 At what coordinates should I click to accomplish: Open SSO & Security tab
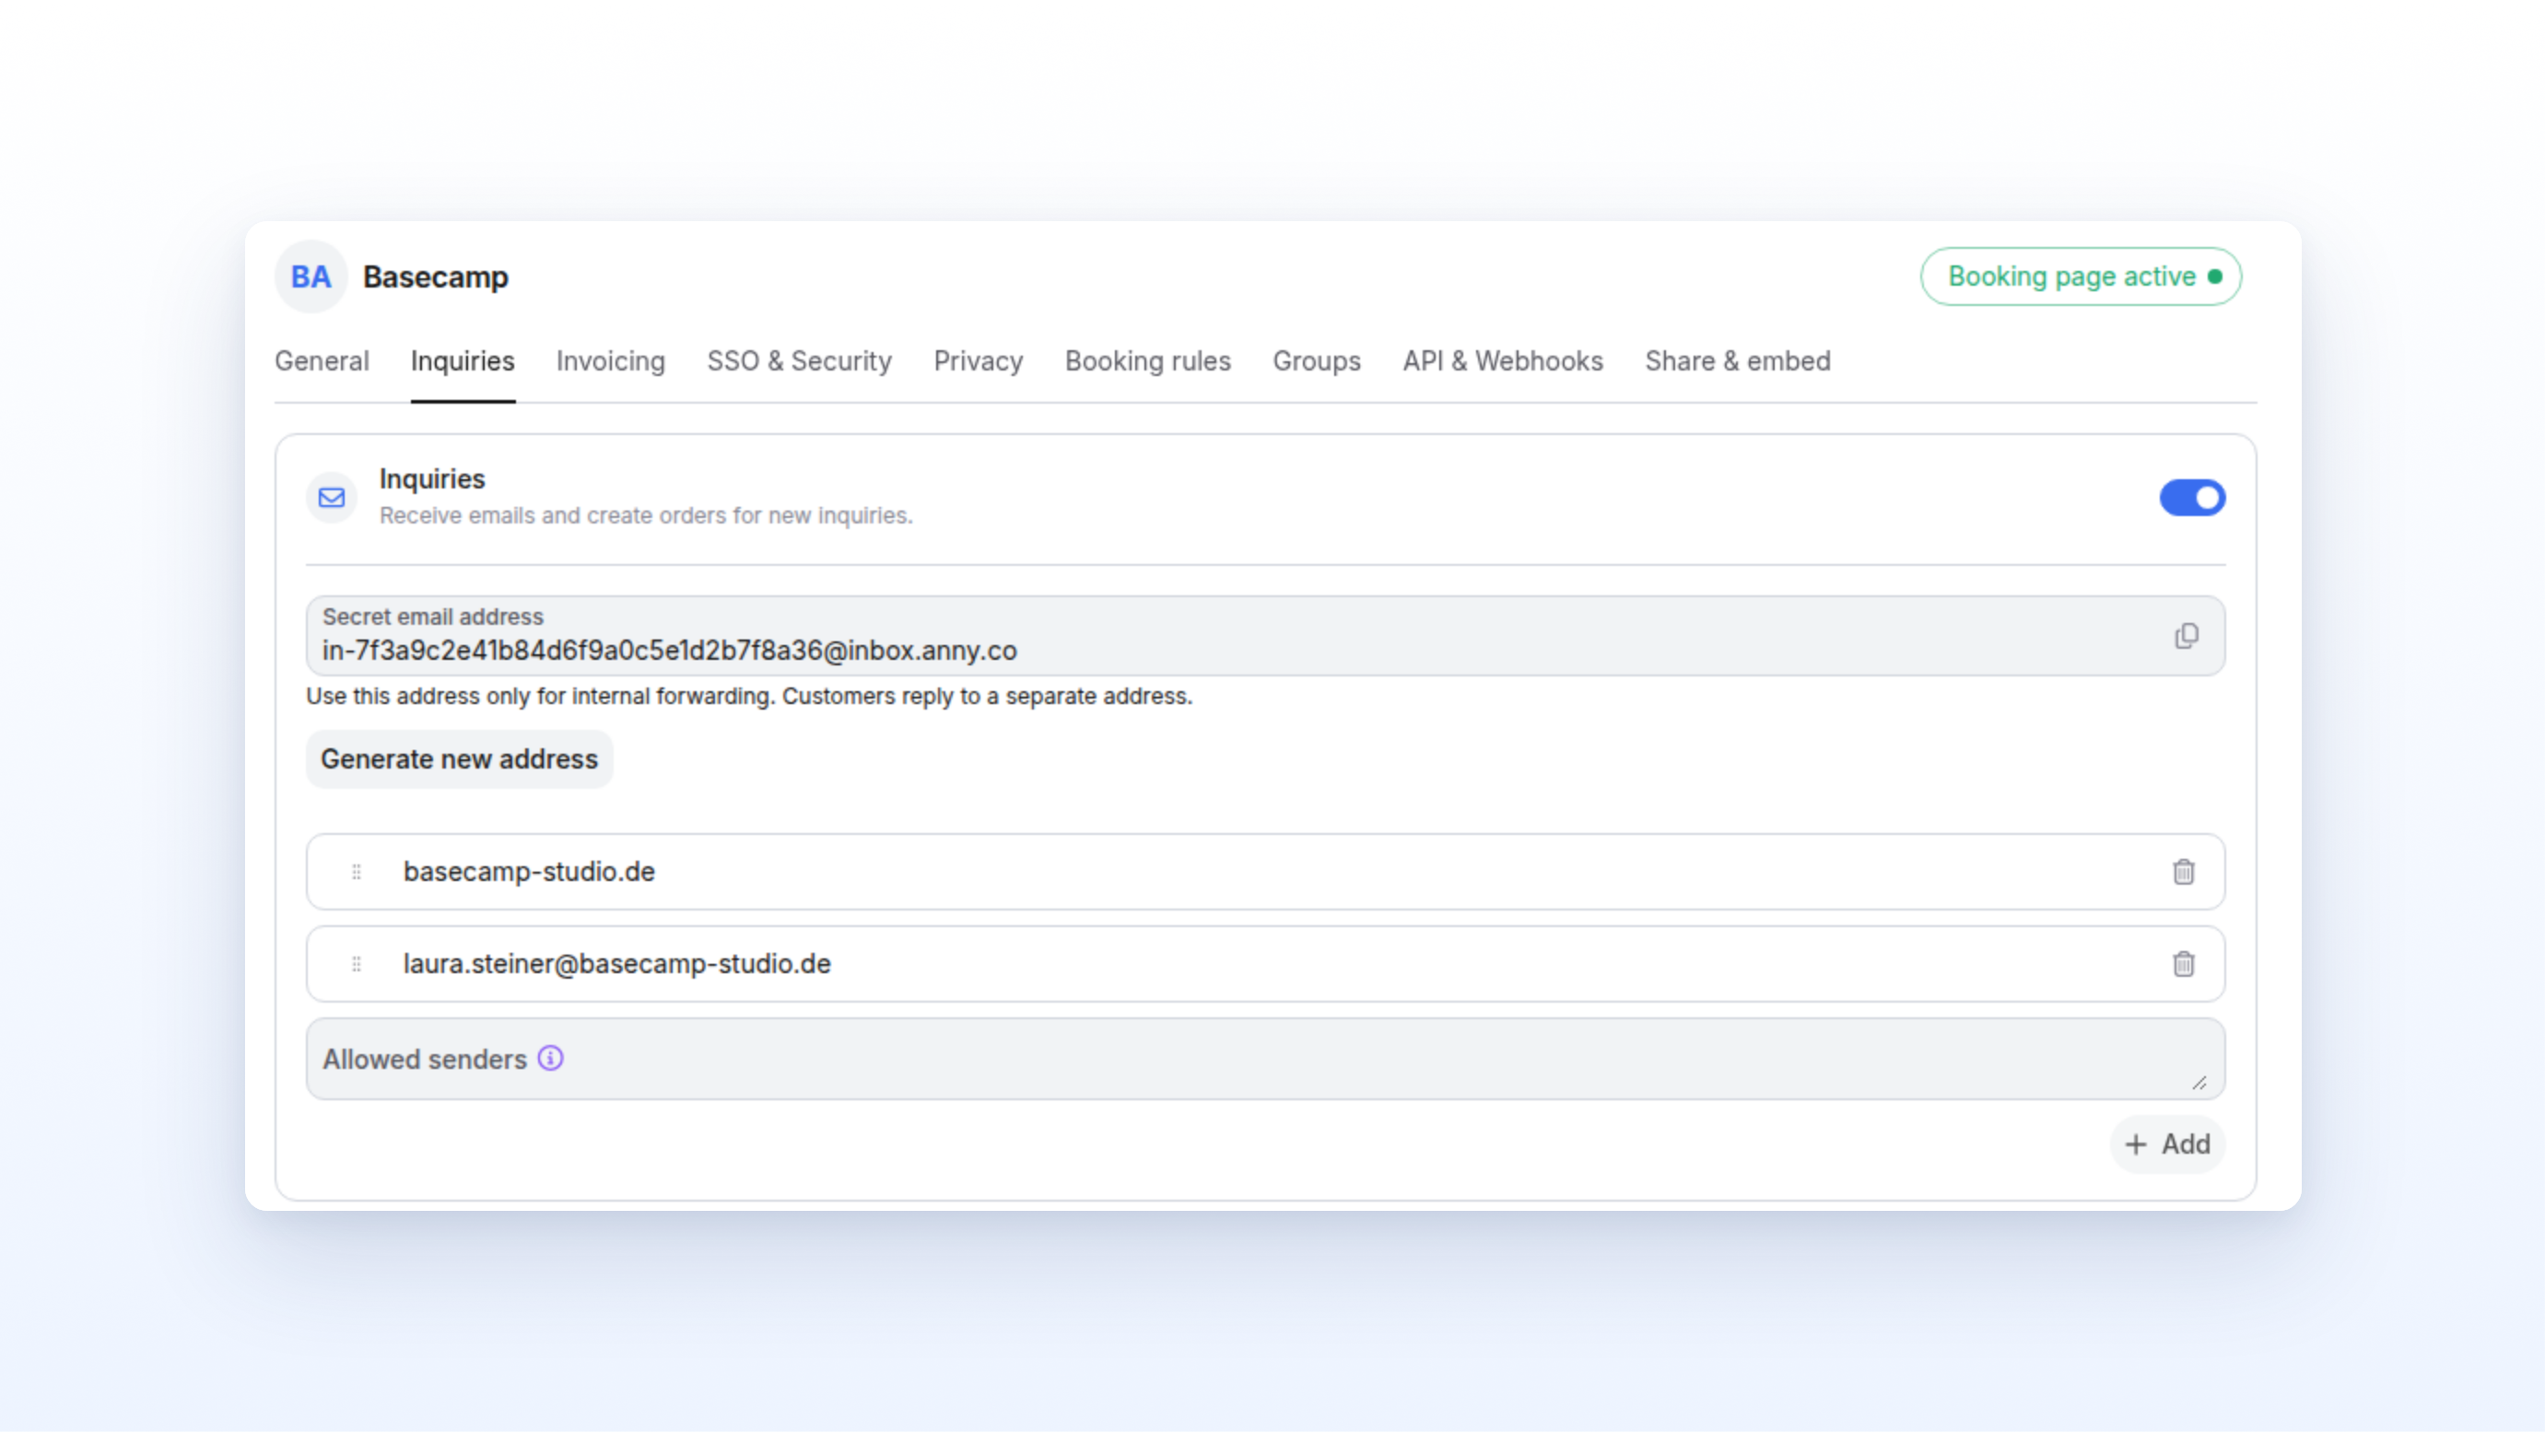pos(799,362)
